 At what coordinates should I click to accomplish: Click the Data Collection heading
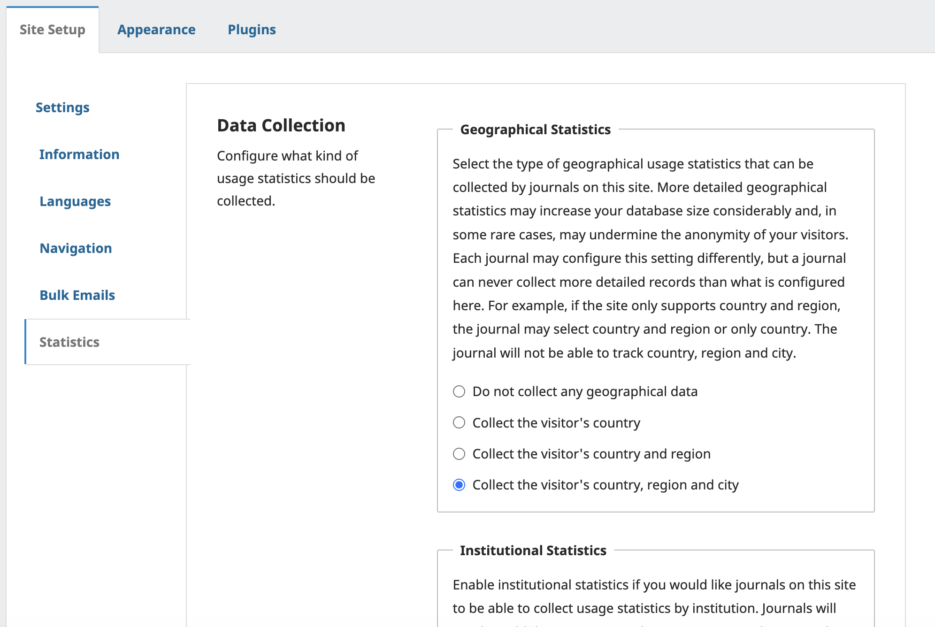[281, 126]
